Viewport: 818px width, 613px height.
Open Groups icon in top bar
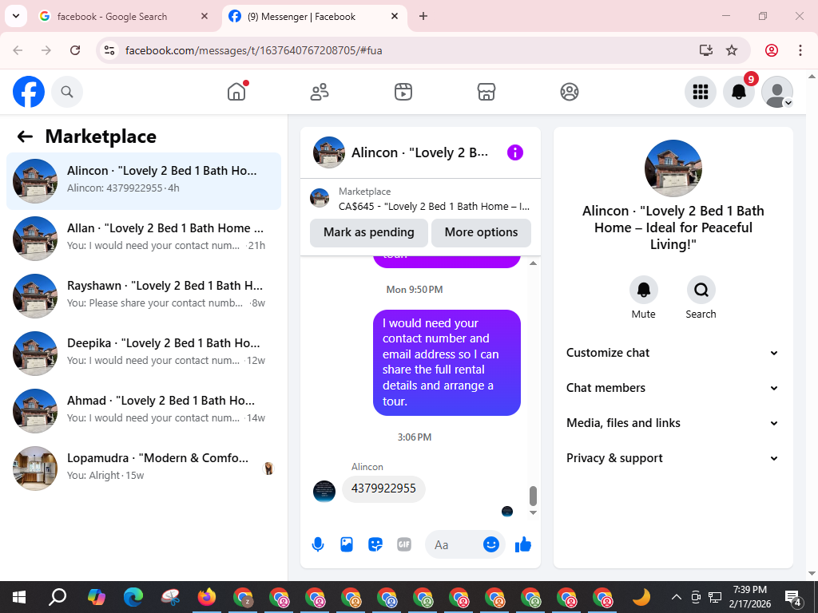point(569,92)
